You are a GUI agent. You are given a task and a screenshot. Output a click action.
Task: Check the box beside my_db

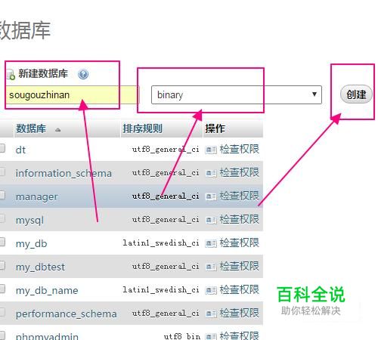coord(2,242)
